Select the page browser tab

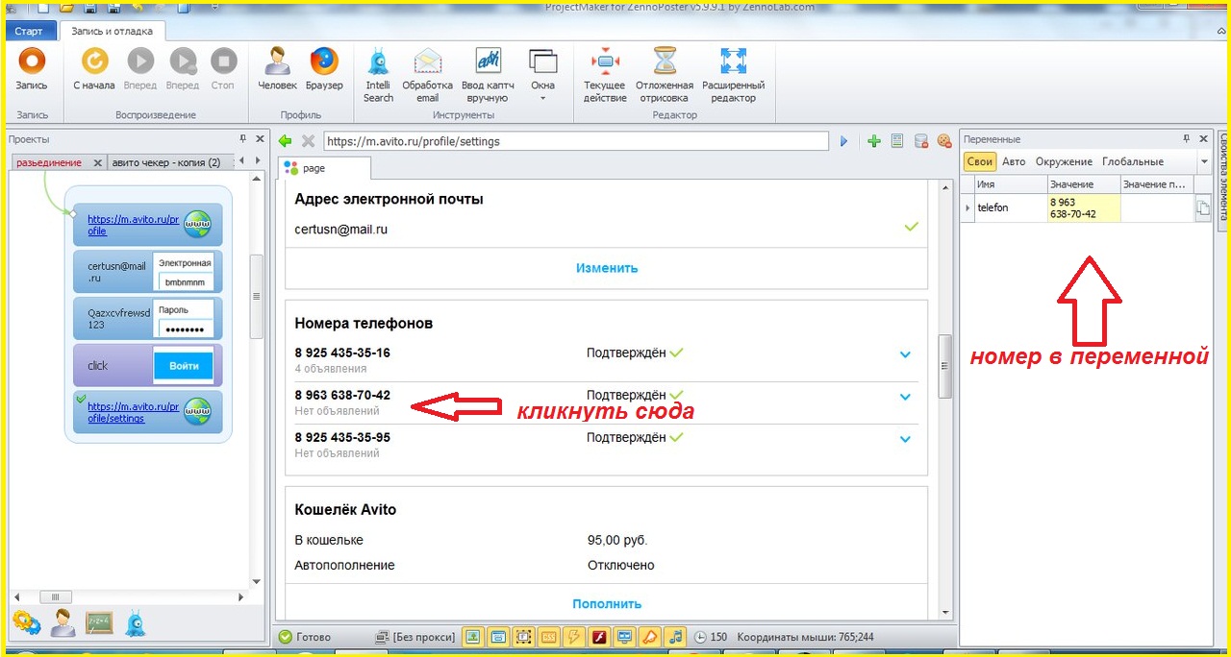(323, 168)
